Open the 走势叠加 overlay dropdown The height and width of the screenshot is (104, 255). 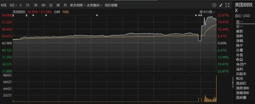[95, 5]
